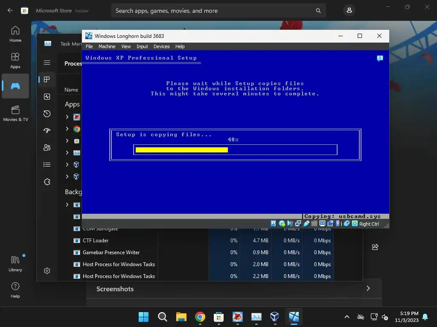Open the Devices menu

tap(161, 46)
